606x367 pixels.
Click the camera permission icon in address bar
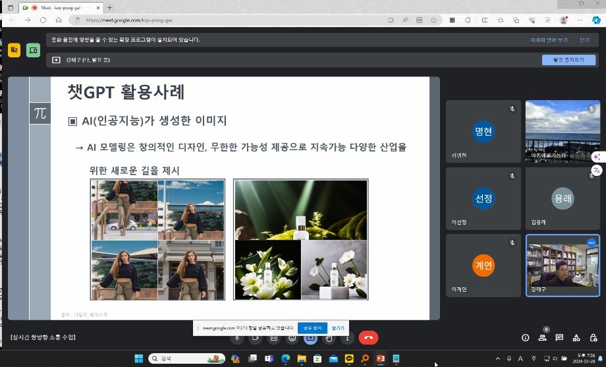pyautogui.click(x=391, y=20)
